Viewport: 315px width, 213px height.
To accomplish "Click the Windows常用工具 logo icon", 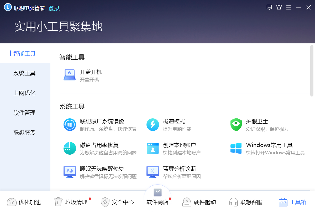I will [236, 148].
